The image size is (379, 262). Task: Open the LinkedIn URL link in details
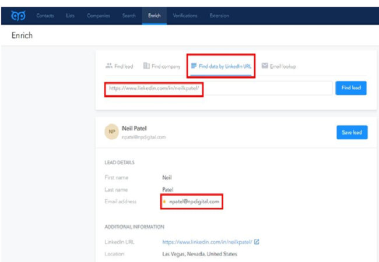(207, 242)
